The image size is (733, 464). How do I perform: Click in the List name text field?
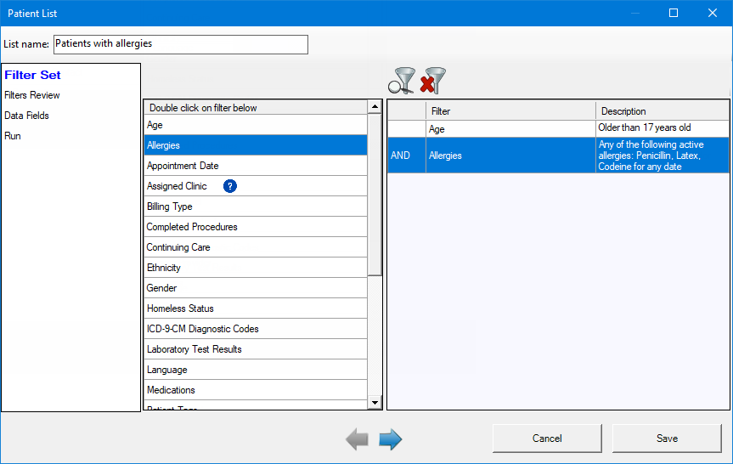tap(181, 44)
